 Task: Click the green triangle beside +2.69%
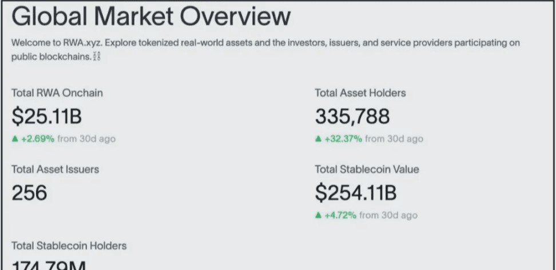coord(14,139)
